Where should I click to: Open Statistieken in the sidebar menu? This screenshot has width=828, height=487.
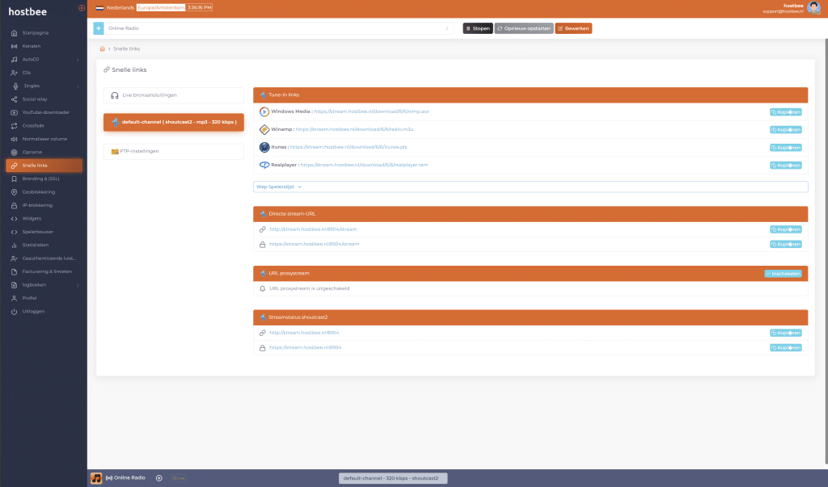(x=36, y=245)
